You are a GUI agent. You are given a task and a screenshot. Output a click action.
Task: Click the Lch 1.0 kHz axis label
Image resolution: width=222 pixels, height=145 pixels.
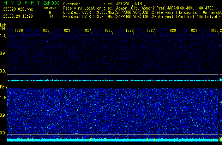tap(3, 36)
